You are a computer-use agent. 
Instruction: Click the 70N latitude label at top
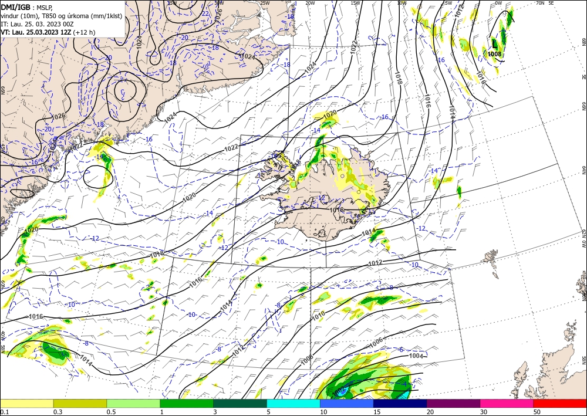(x=540, y=3)
